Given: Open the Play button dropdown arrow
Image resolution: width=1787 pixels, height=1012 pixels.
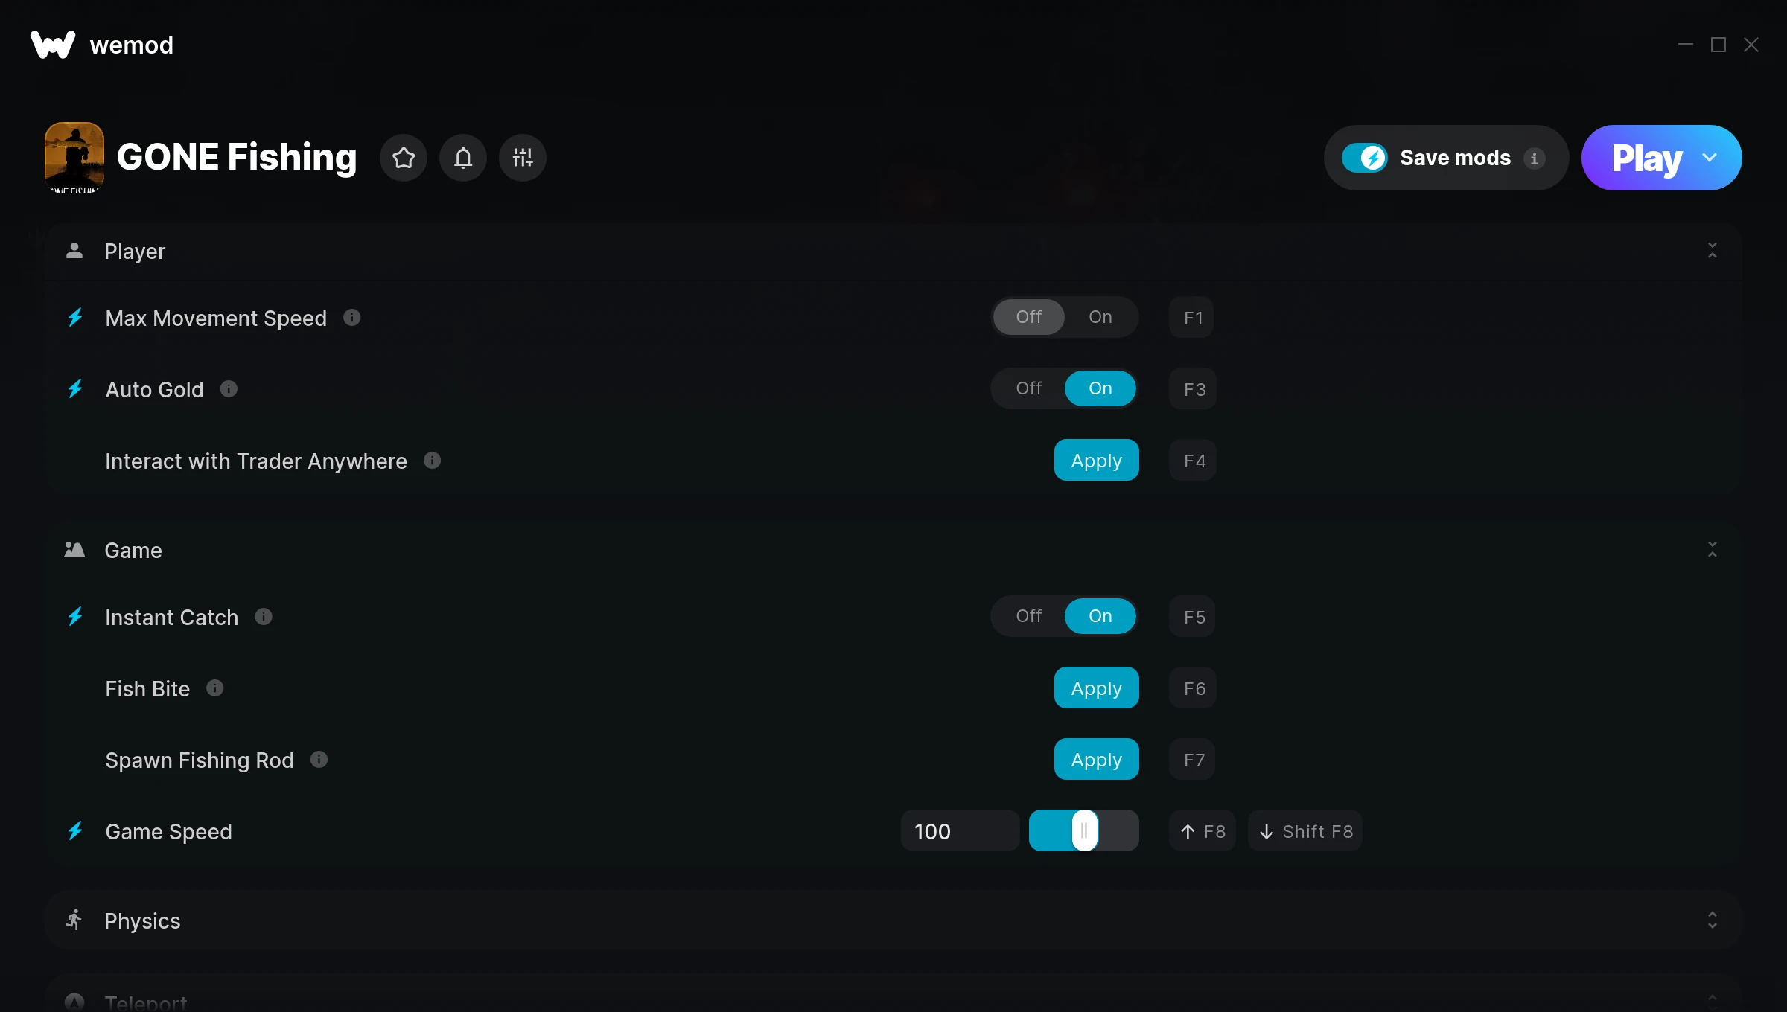Looking at the screenshot, I should tap(1710, 158).
